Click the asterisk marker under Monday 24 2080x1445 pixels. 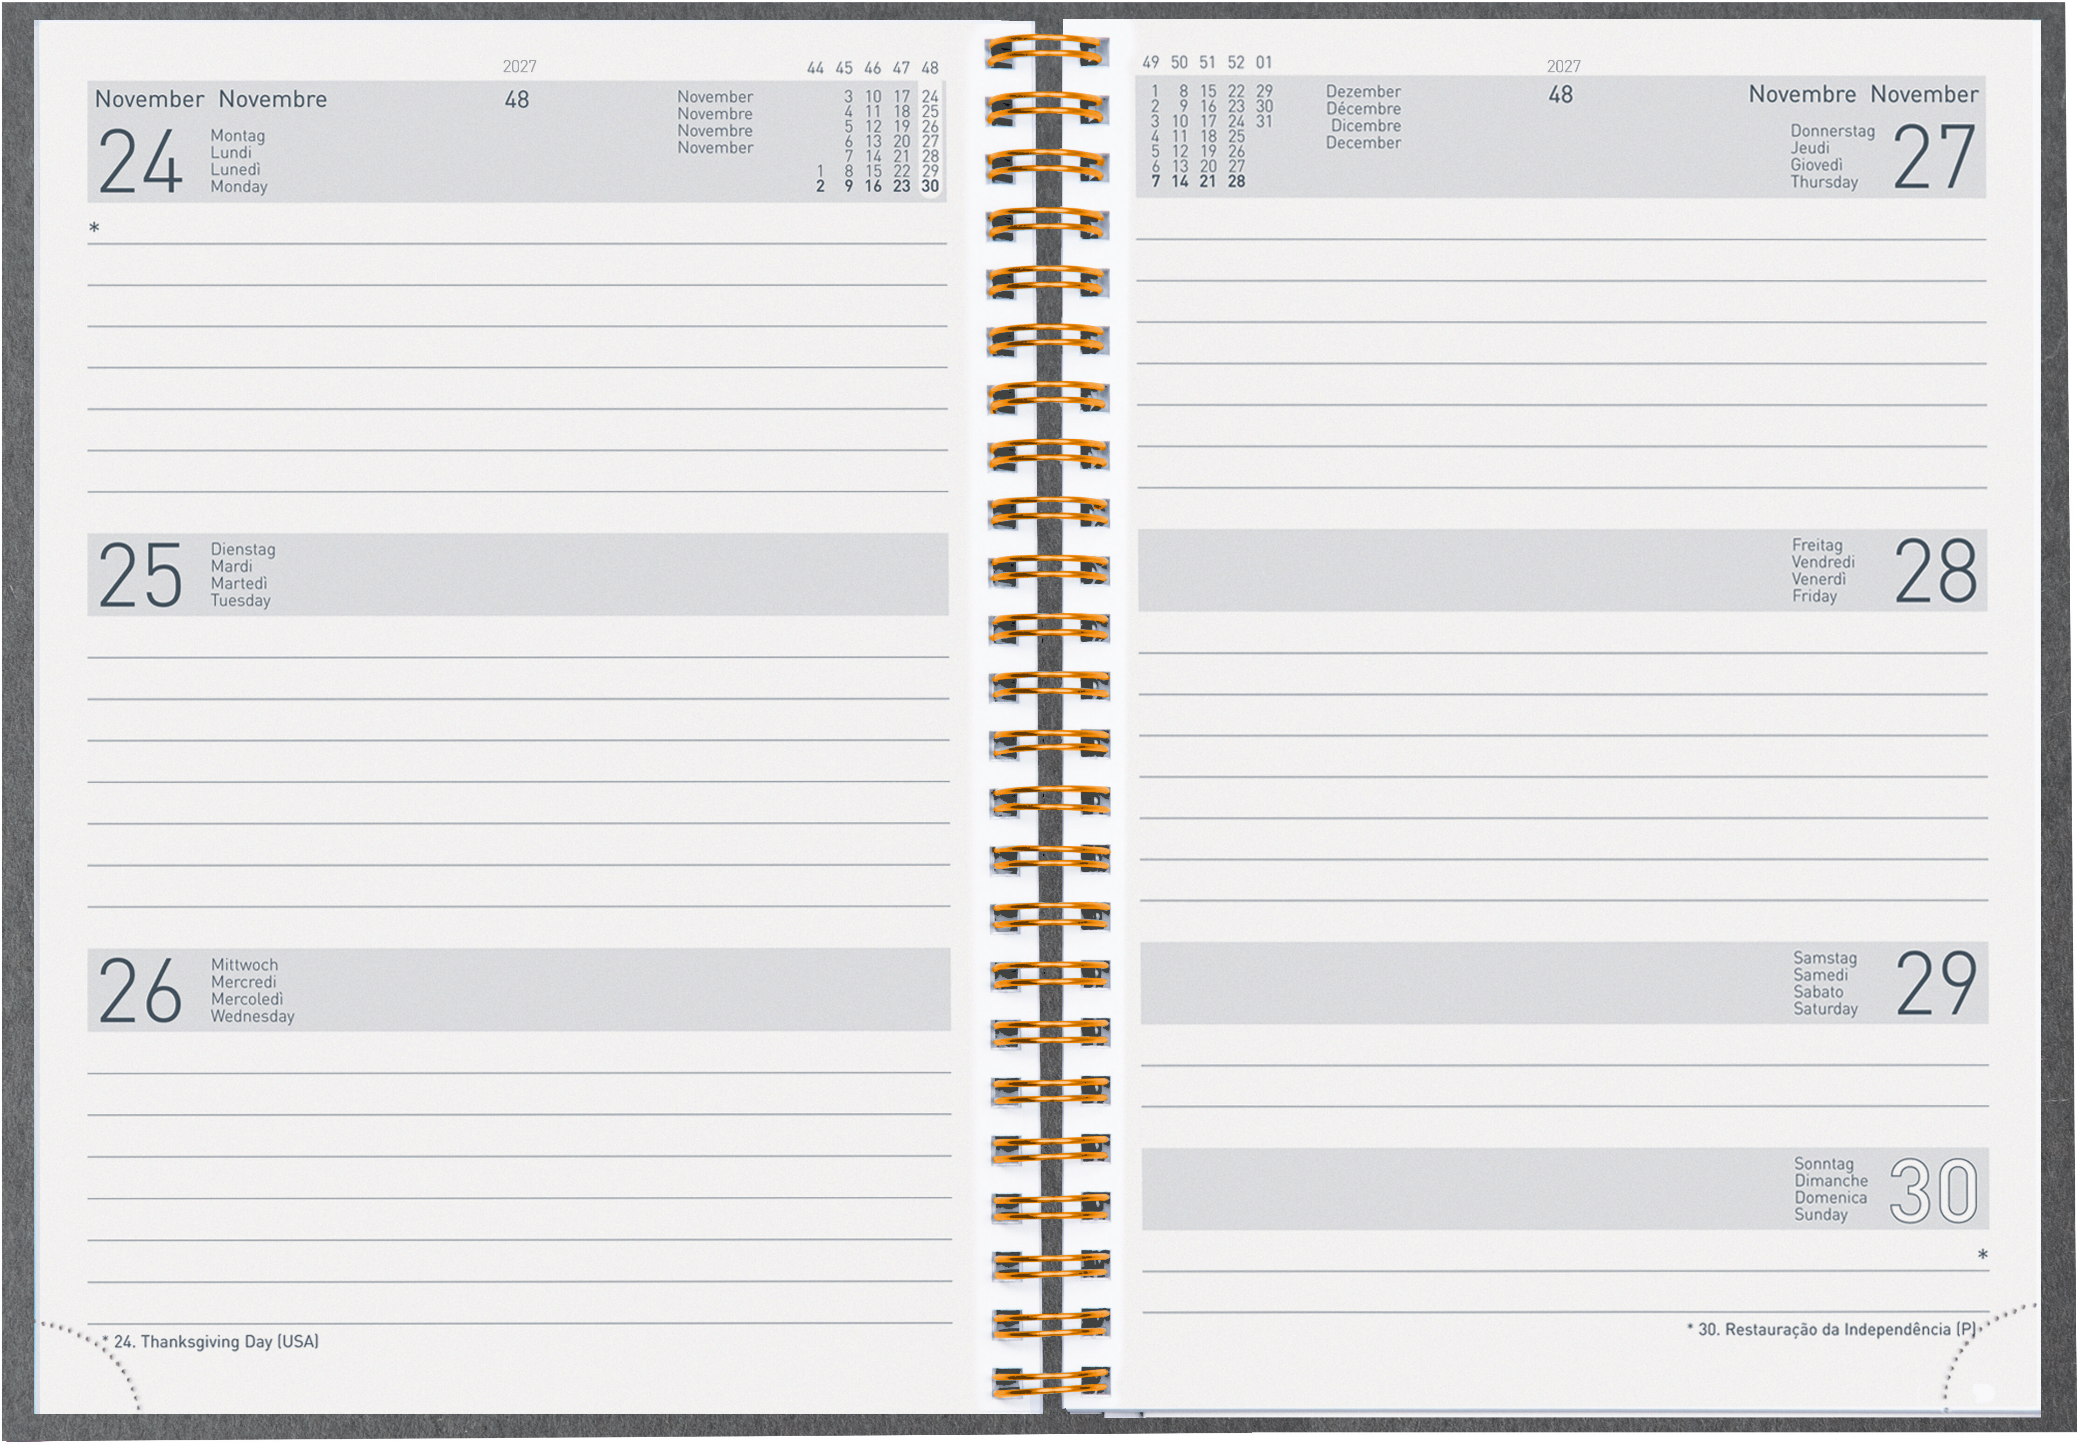point(94,228)
